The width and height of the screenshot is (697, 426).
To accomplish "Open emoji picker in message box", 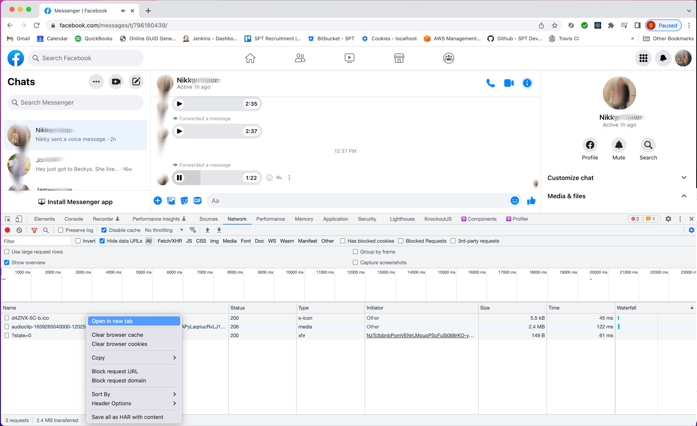I will pos(515,201).
